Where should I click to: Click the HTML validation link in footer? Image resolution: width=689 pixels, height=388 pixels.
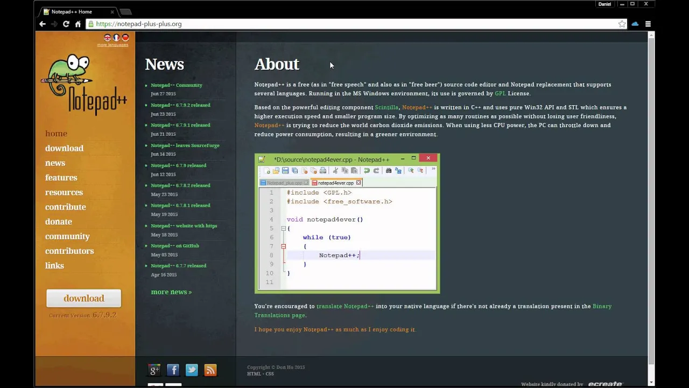pyautogui.click(x=254, y=374)
